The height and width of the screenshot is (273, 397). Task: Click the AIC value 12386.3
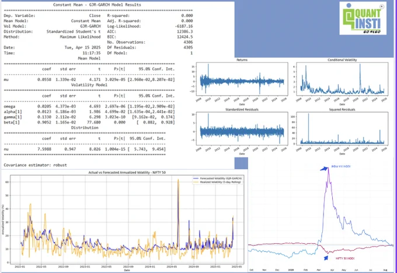(x=184, y=32)
